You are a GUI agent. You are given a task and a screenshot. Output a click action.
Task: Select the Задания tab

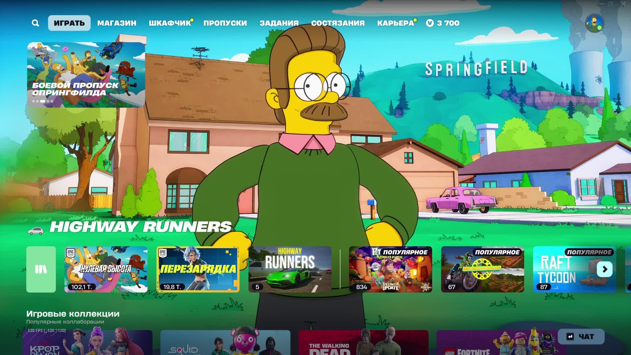[279, 23]
